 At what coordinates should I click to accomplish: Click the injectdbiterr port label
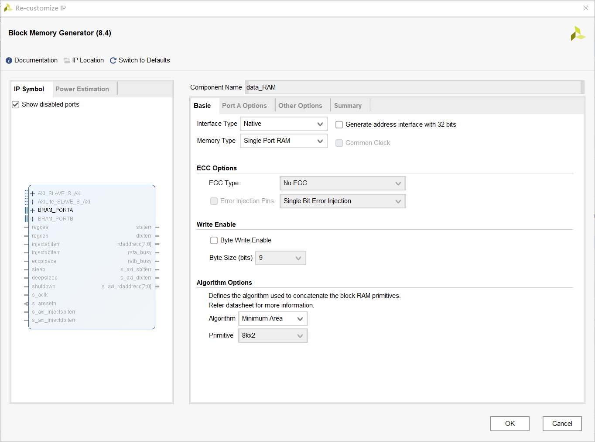46,252
